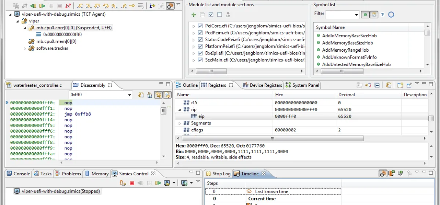The image size is (440, 205).
Task: Click Remove All Terminated Launches icon
Action: point(16,6)
